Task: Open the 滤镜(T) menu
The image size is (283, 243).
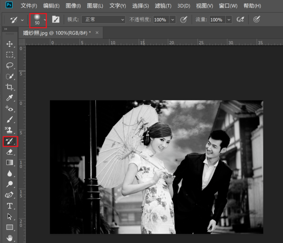Action: click(x=163, y=6)
